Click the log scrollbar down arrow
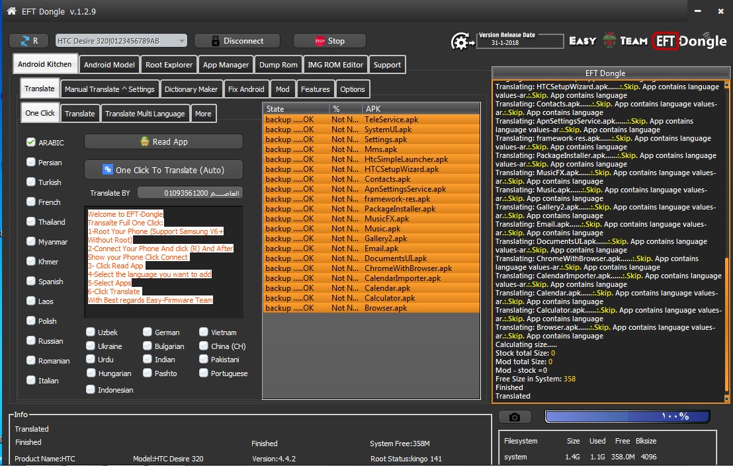 (x=726, y=399)
